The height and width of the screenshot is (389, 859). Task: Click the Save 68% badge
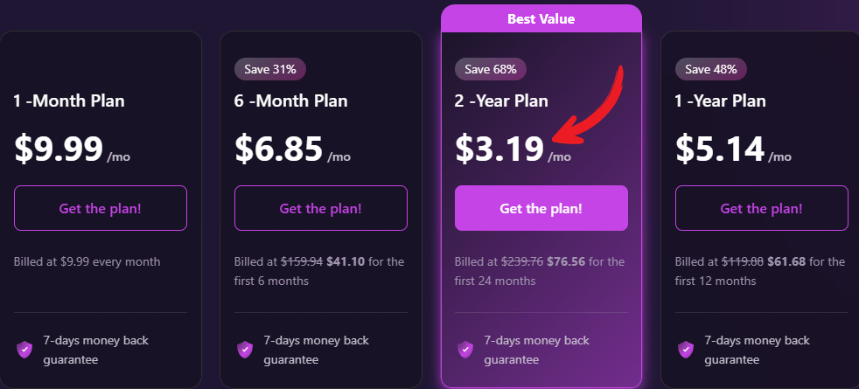tap(491, 68)
